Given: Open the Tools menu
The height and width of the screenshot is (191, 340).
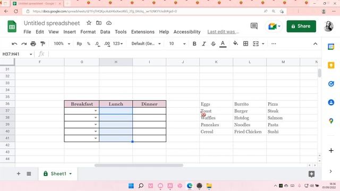Looking at the screenshot, I should coord(121,32).
